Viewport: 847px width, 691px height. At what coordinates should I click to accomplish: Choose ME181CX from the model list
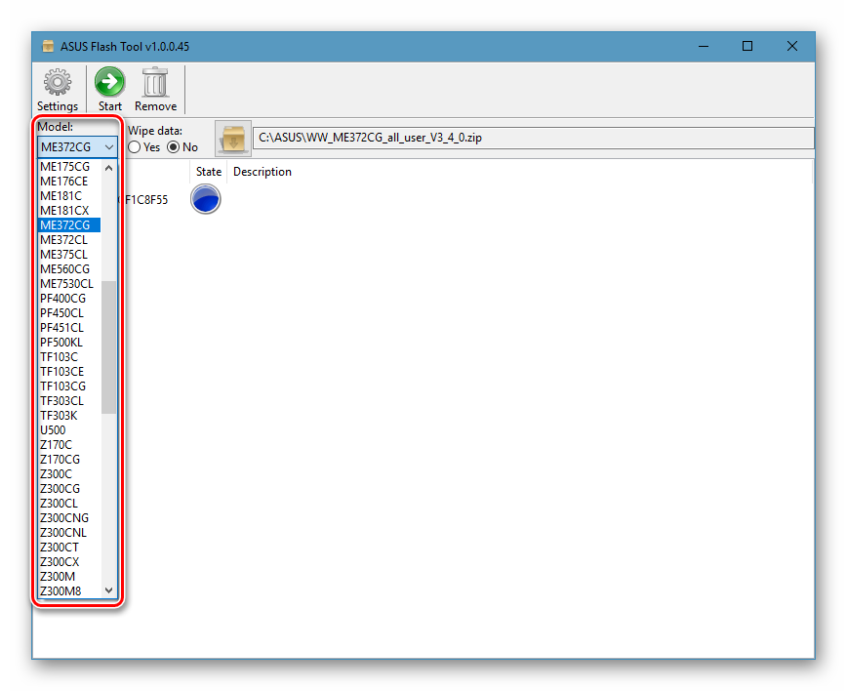click(x=69, y=210)
